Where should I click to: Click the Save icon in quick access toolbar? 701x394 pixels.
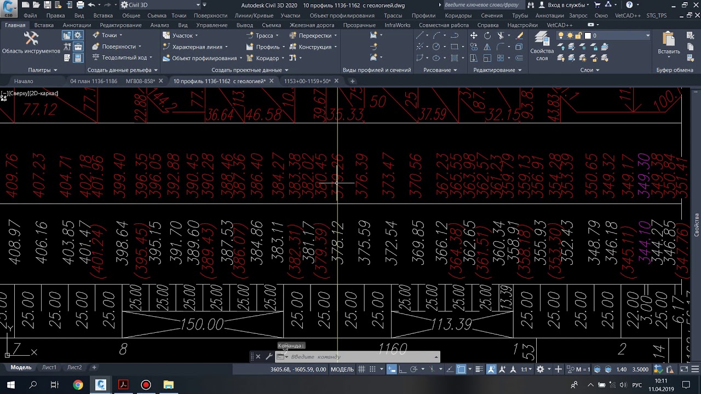48,5
